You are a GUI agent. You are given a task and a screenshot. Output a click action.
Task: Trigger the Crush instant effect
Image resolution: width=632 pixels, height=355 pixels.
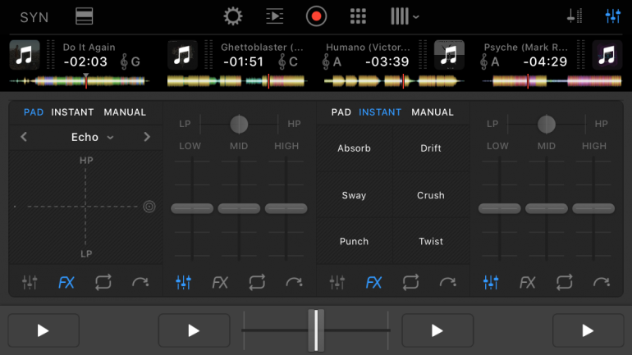[430, 195]
